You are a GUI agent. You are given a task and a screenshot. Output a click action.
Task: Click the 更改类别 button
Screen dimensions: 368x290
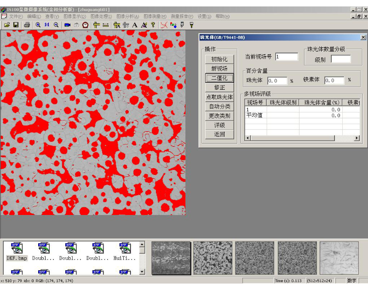[219, 116]
